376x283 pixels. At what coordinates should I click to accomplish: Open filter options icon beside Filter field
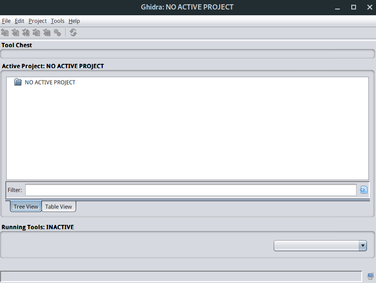364,190
